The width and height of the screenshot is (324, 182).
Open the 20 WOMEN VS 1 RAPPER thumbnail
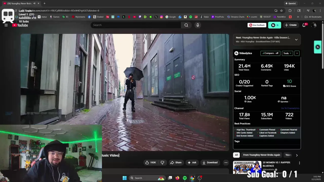coord(247,167)
